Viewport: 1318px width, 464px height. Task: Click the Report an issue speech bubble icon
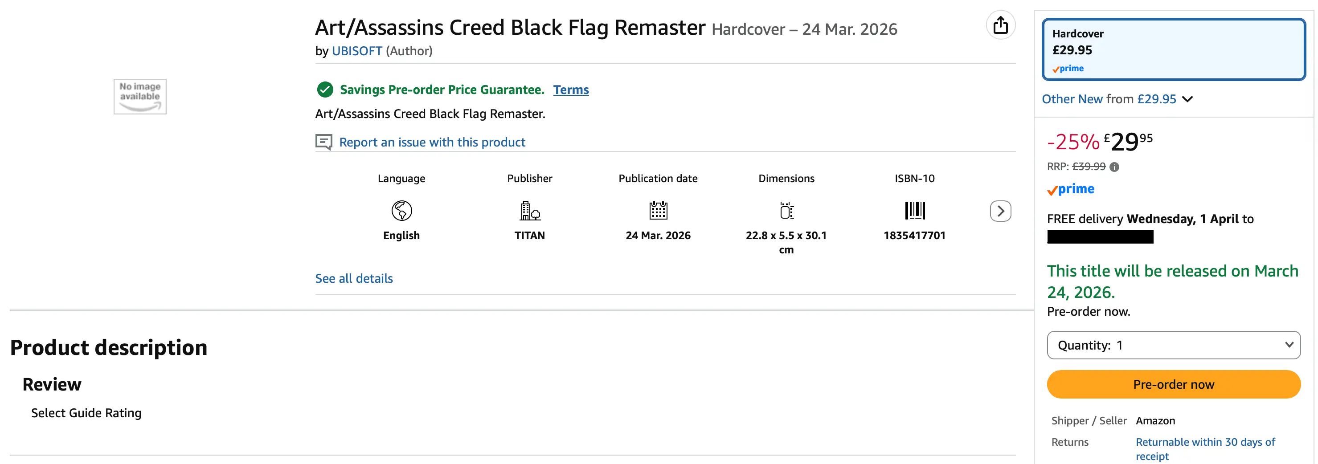(324, 142)
